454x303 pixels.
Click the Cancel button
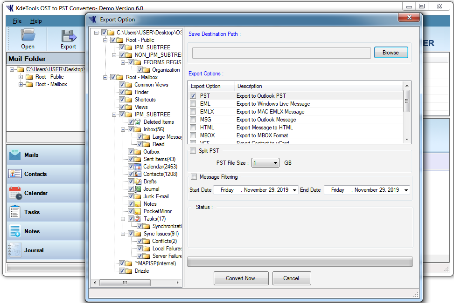[x=292, y=278]
